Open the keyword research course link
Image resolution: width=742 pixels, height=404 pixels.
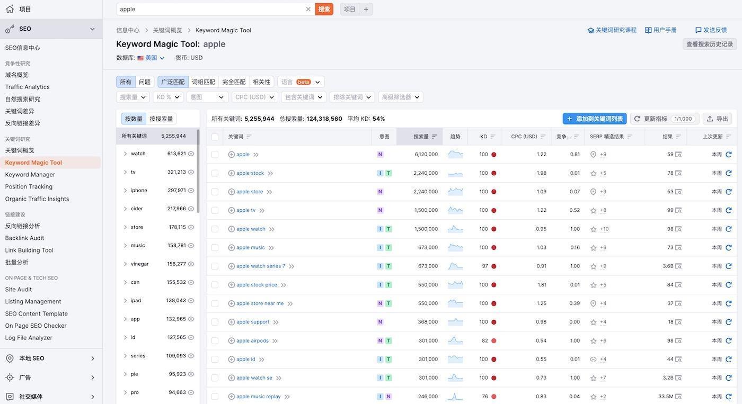coord(612,30)
